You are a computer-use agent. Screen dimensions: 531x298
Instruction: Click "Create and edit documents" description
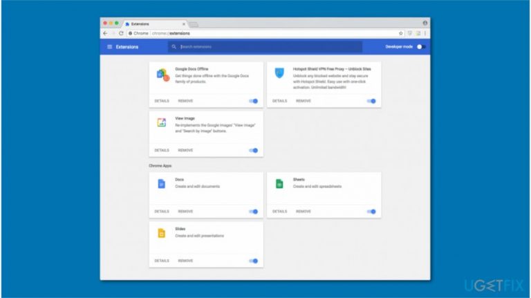(x=198, y=187)
